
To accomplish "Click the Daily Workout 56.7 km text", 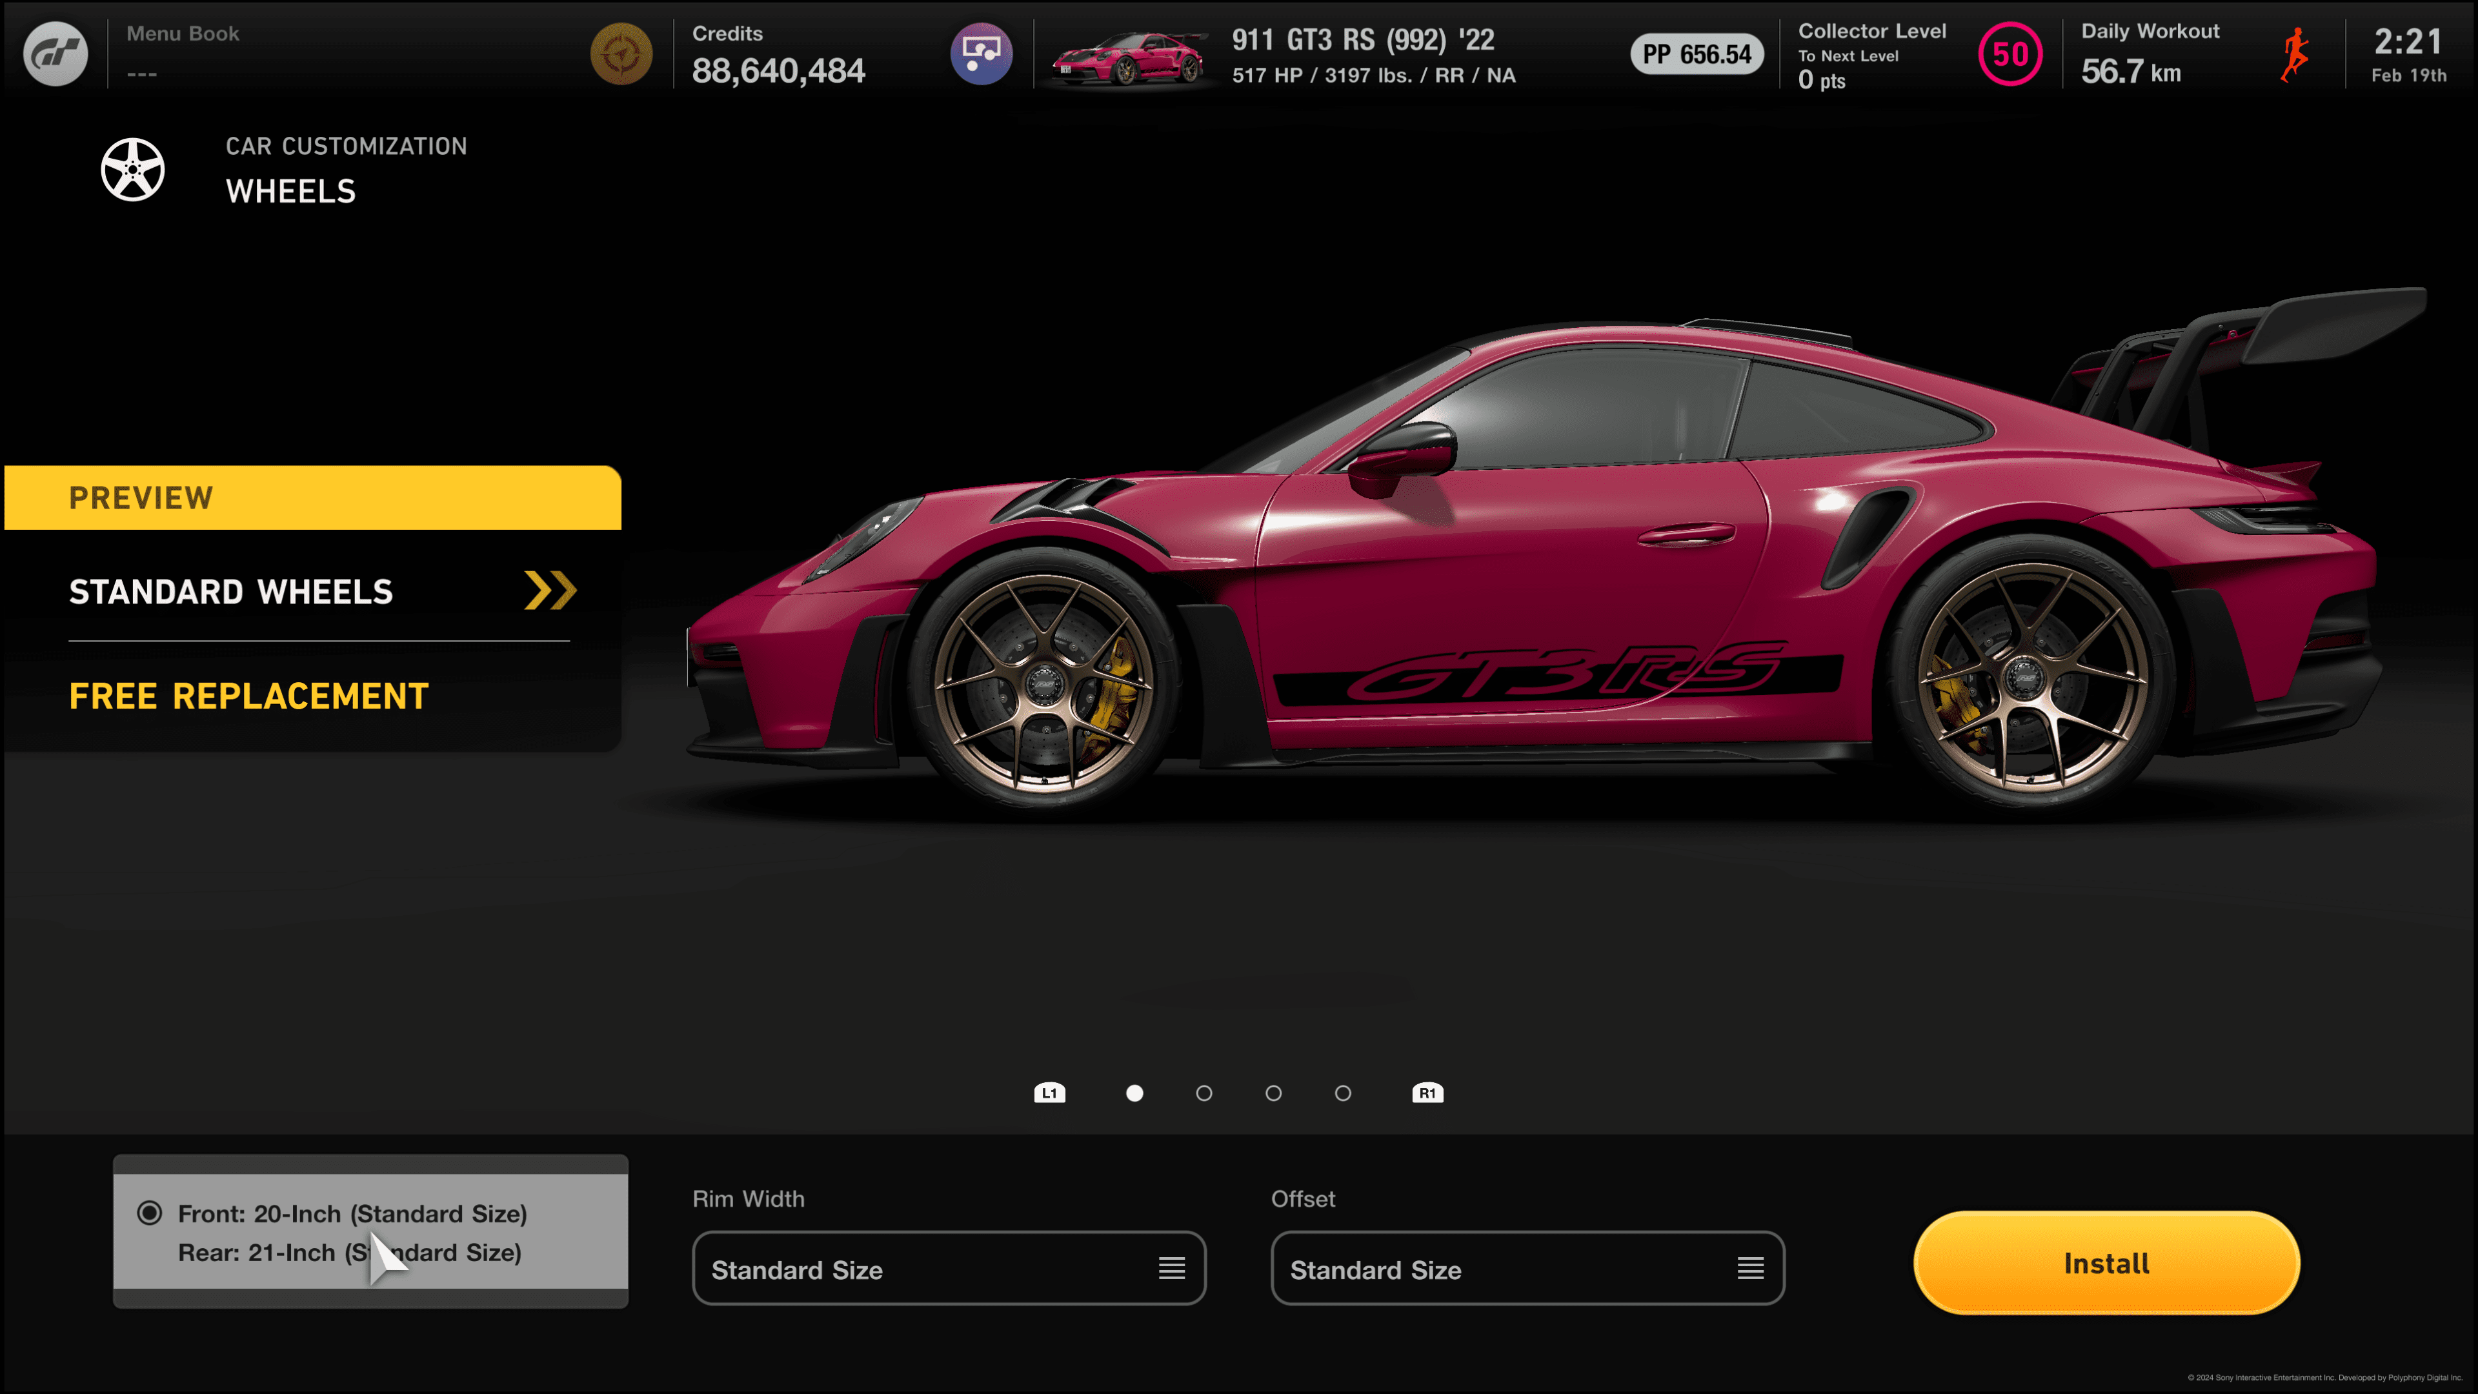I will pyautogui.click(x=2131, y=71).
